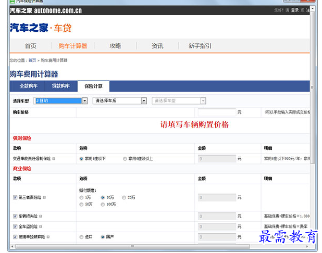The height and width of the screenshot is (253, 322).
Task: Click info icon beside 第三者责任险
Action: click(44, 197)
